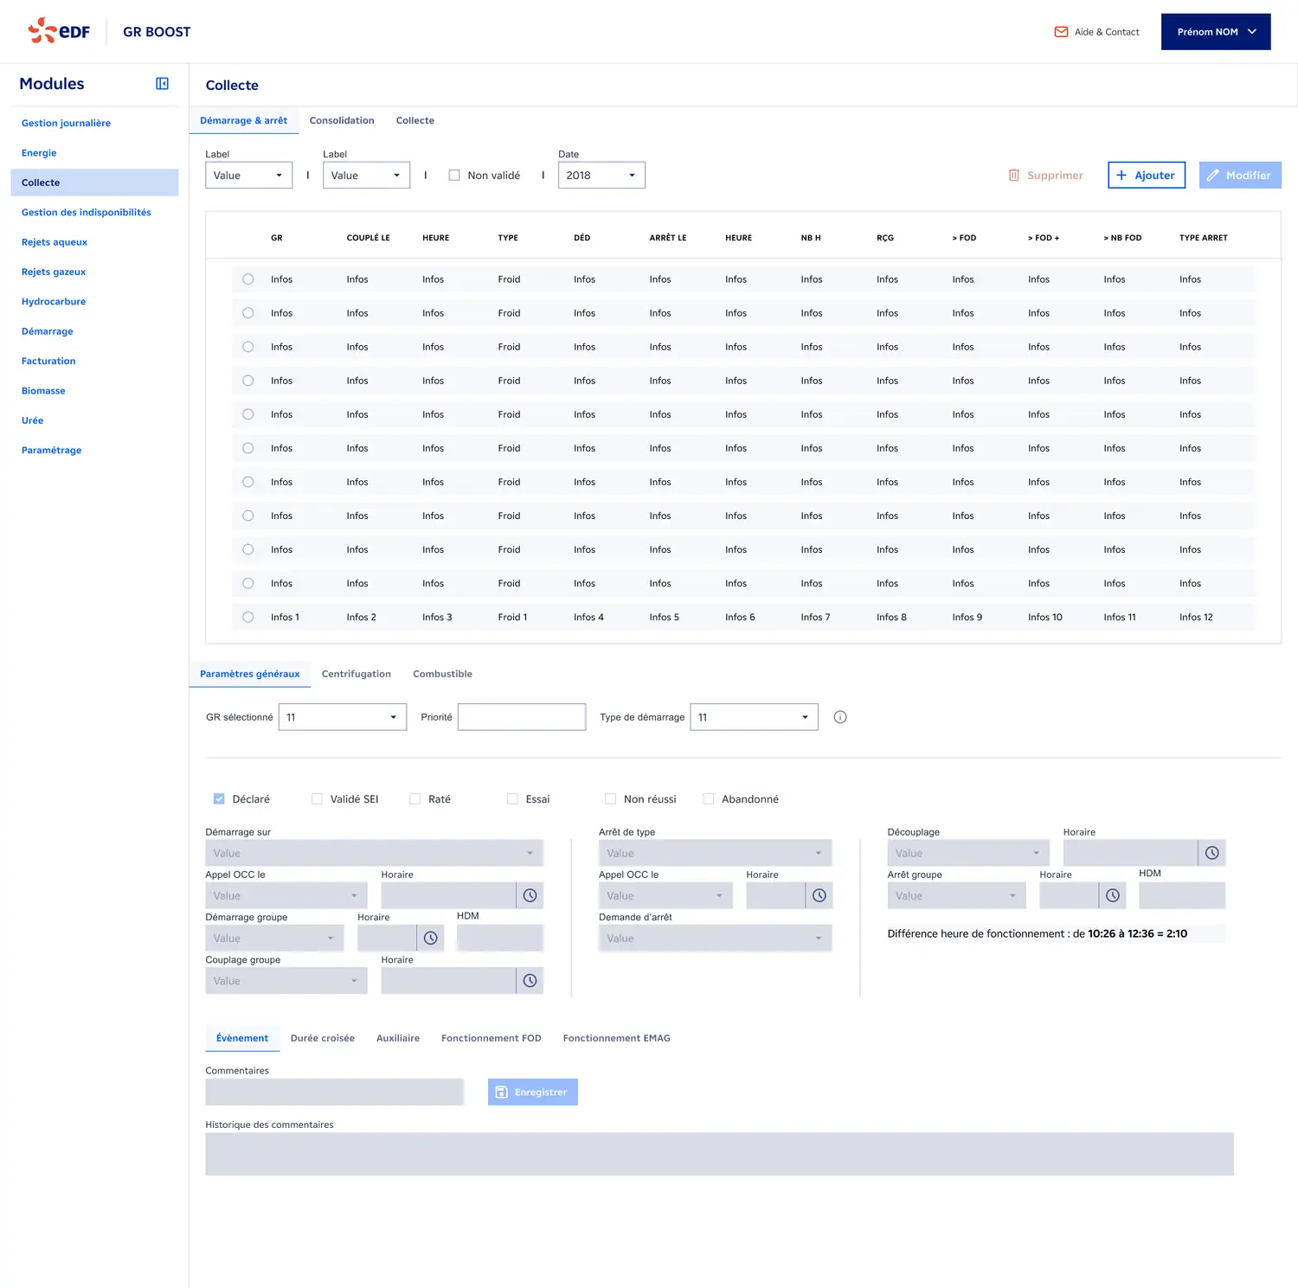Click the Supprimer button
Viewport: 1298px width, 1288px height.
click(1045, 176)
